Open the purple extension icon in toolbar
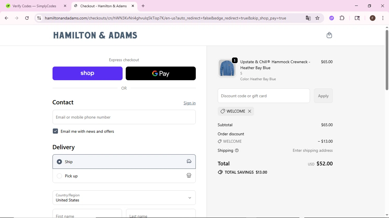The width and height of the screenshot is (389, 218). click(332, 18)
